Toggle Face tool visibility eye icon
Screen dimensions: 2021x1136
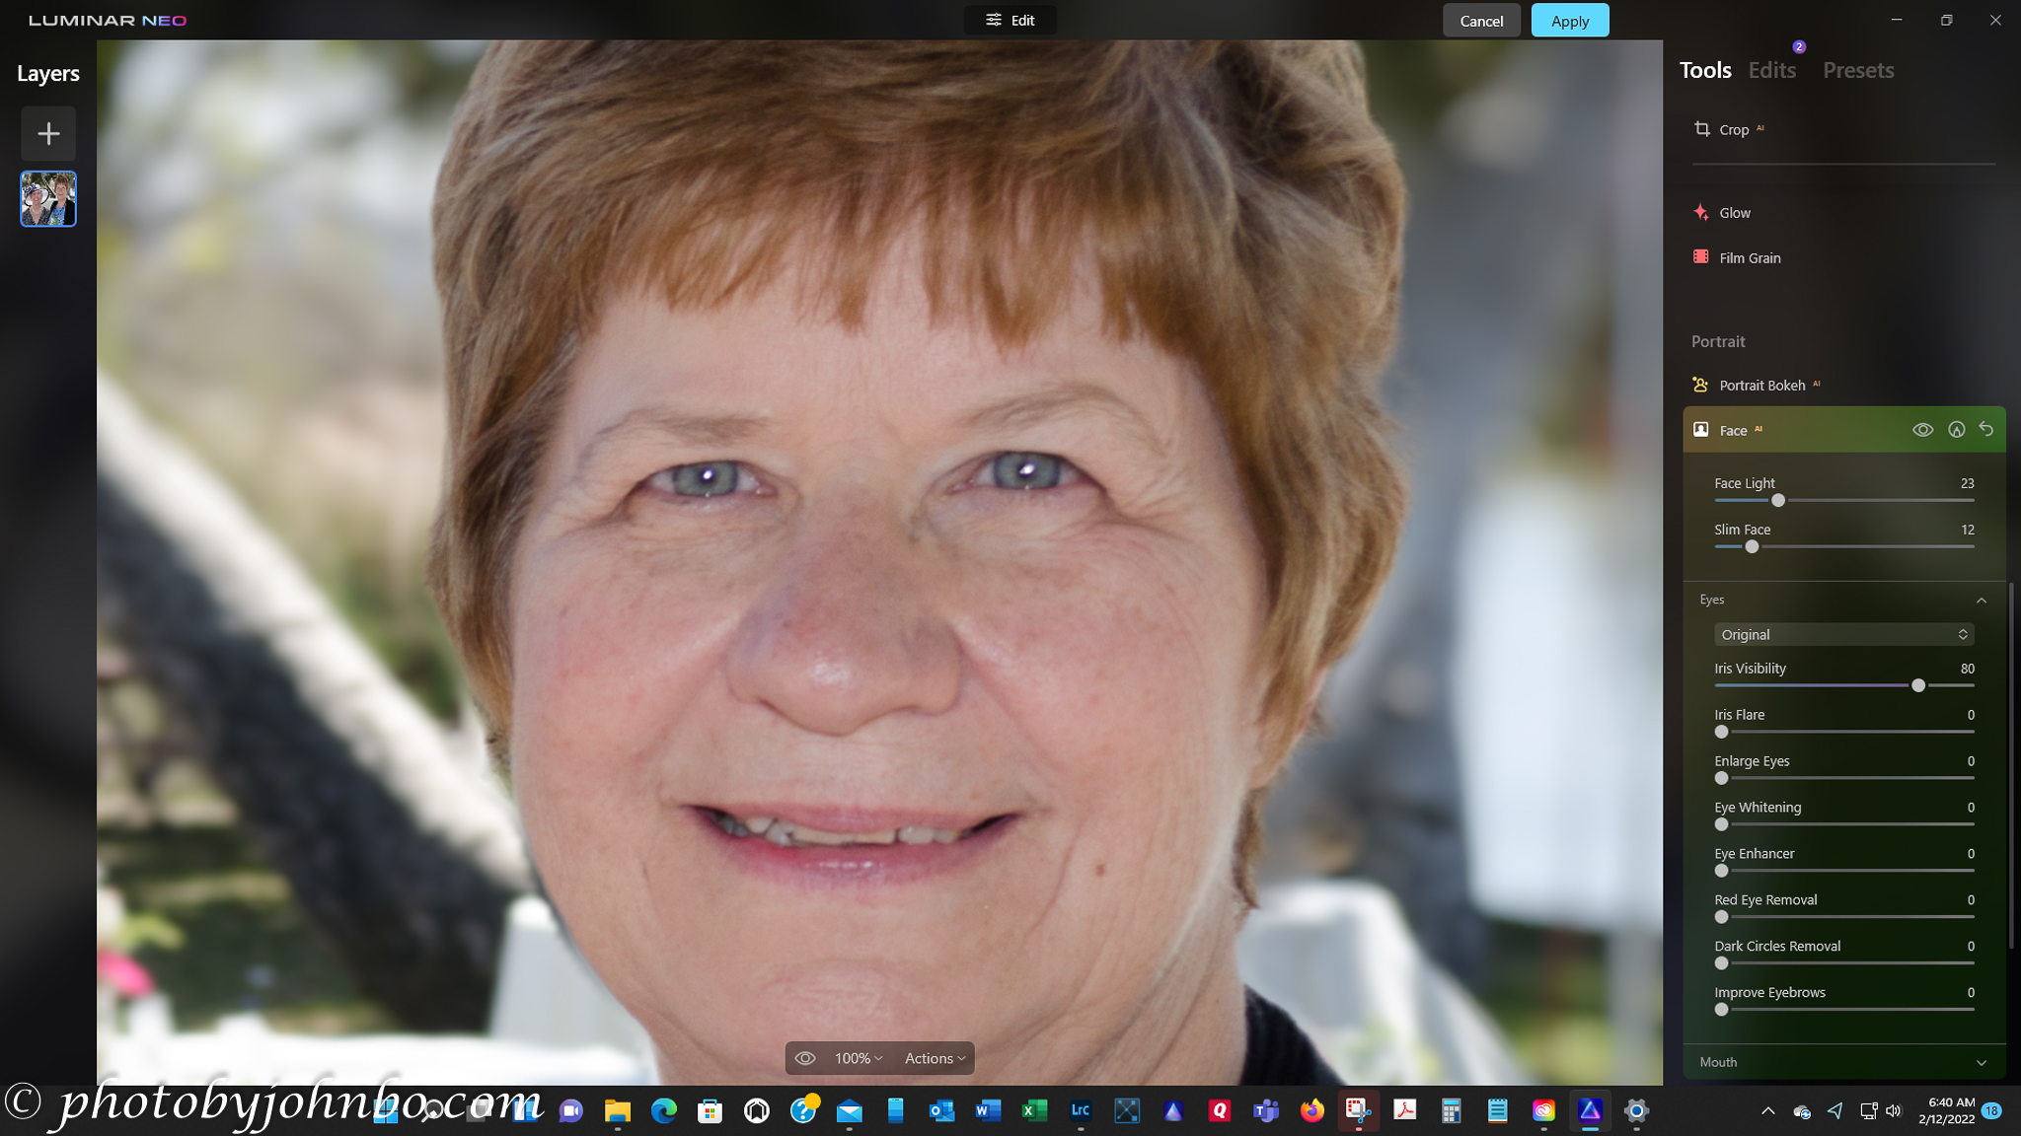[1922, 430]
